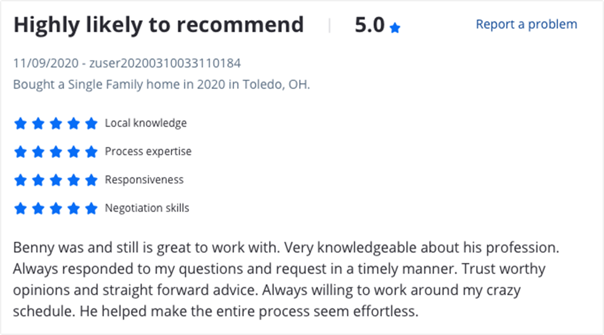The width and height of the screenshot is (604, 335).
Task: Click first star of Local knowledge rating
Action: point(20,123)
